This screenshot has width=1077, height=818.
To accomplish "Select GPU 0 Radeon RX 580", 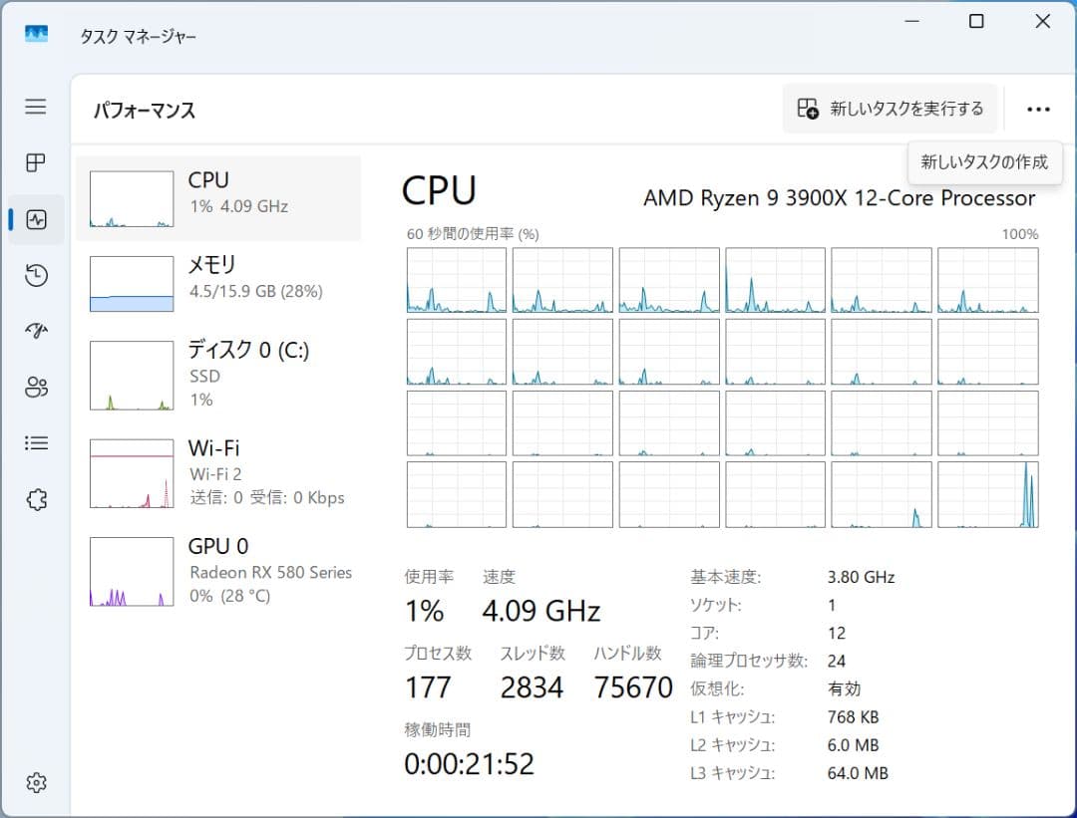I will [219, 570].
